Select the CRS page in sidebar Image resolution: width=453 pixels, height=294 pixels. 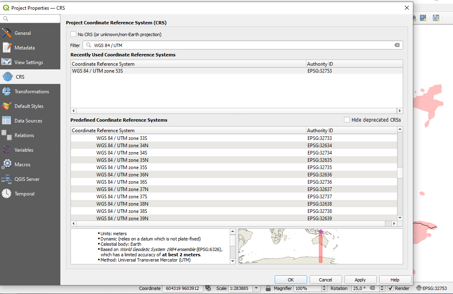tap(30, 77)
